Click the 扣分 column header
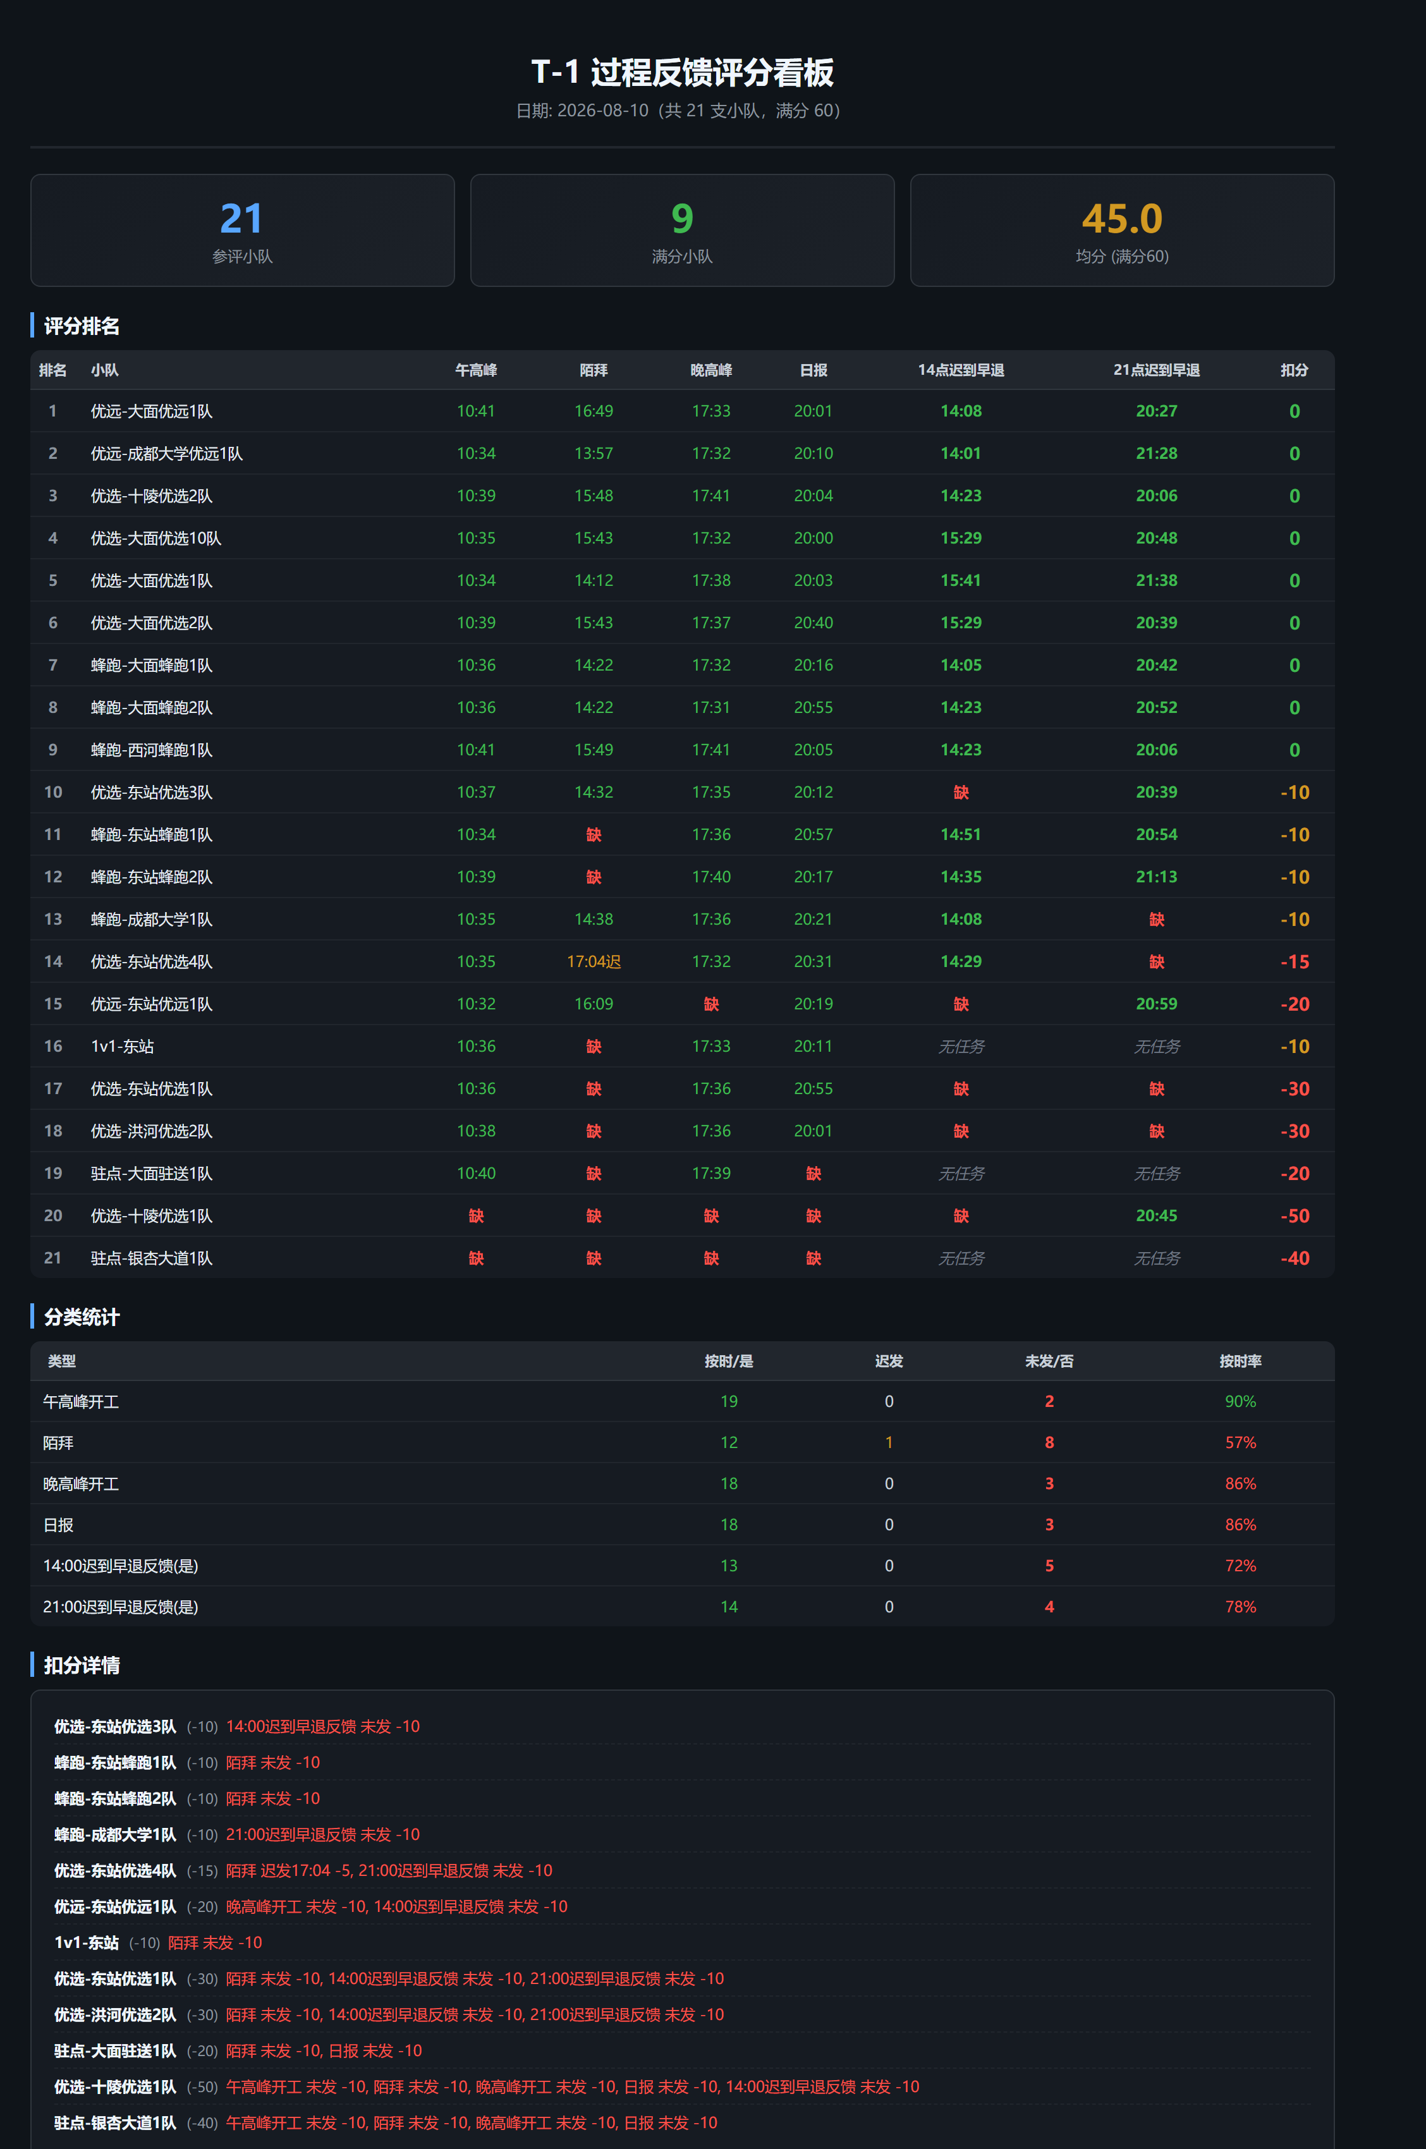This screenshot has width=1426, height=2149. [1294, 370]
